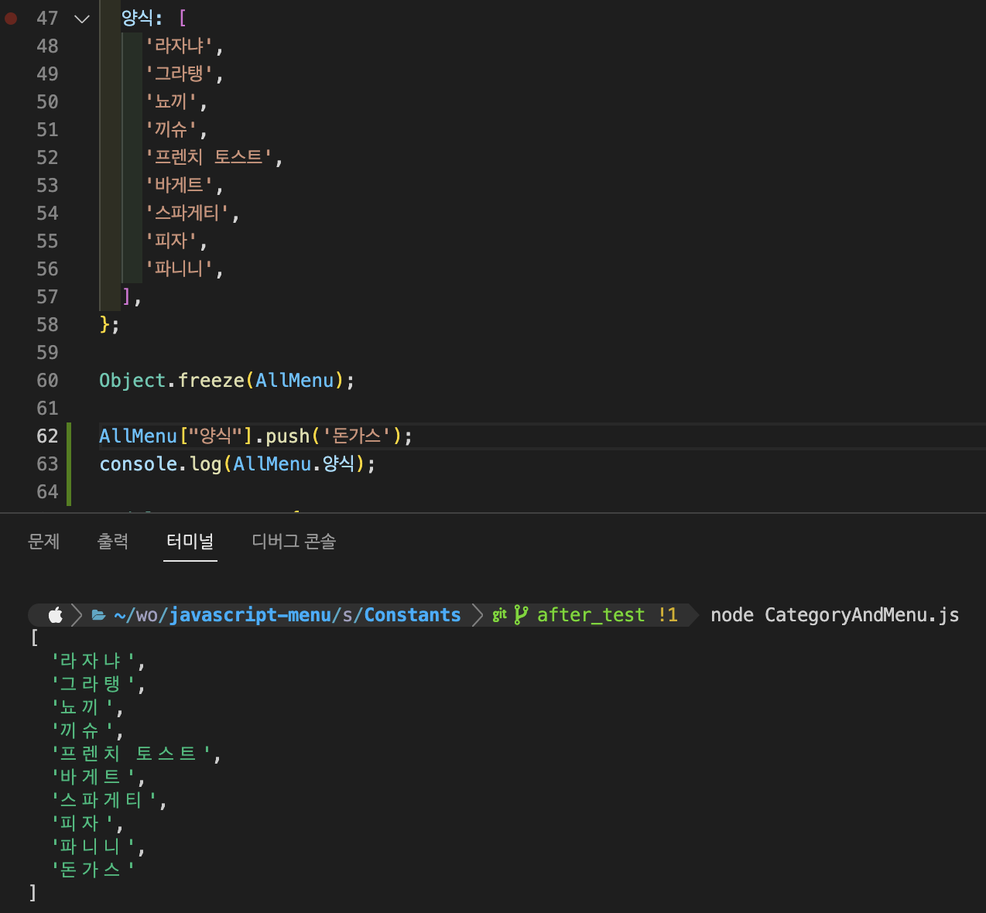Collapse the 양식 array fold chevron
The image size is (986, 913).
tap(82, 19)
